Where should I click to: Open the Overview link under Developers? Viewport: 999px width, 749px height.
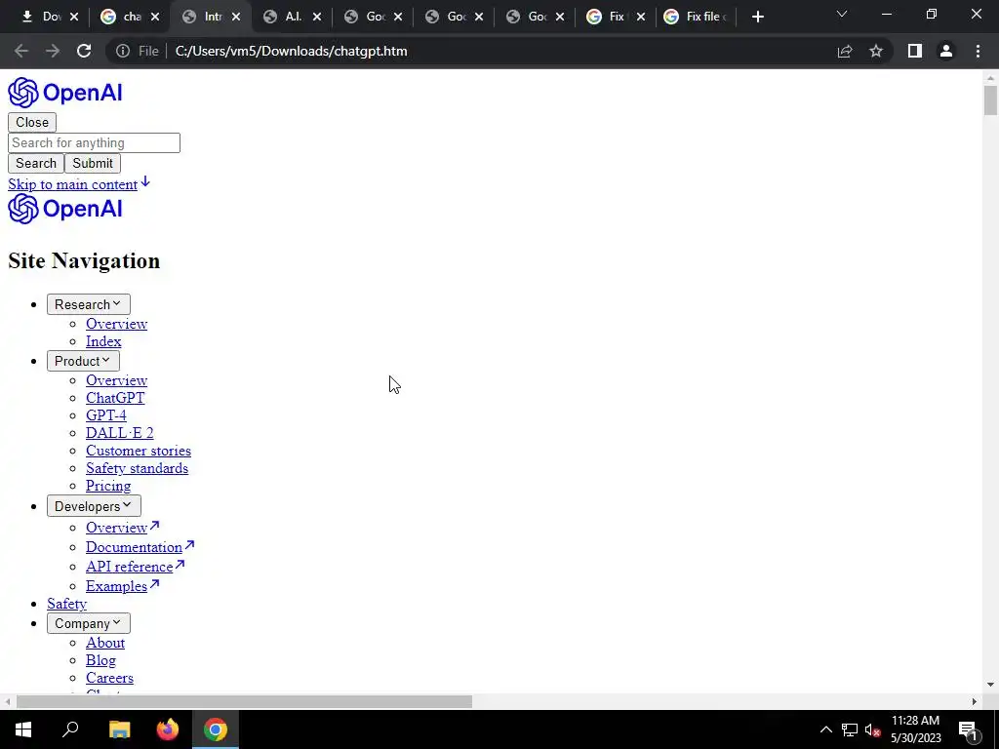click(117, 528)
